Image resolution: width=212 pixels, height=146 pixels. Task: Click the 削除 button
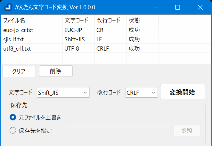[56, 71]
